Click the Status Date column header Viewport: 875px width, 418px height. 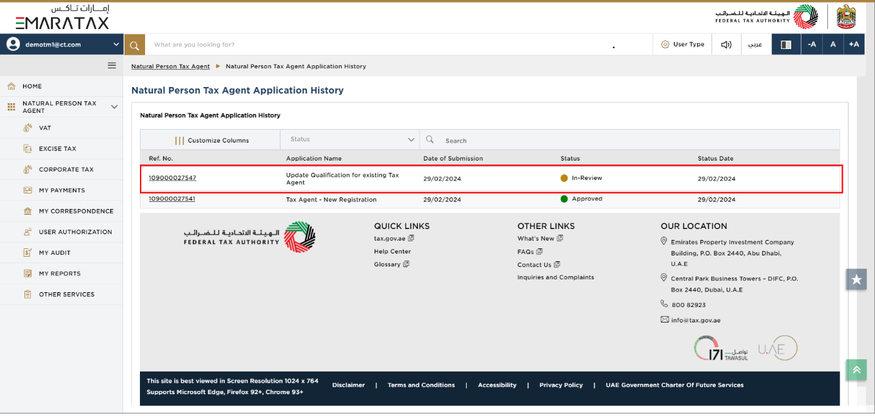(x=715, y=158)
